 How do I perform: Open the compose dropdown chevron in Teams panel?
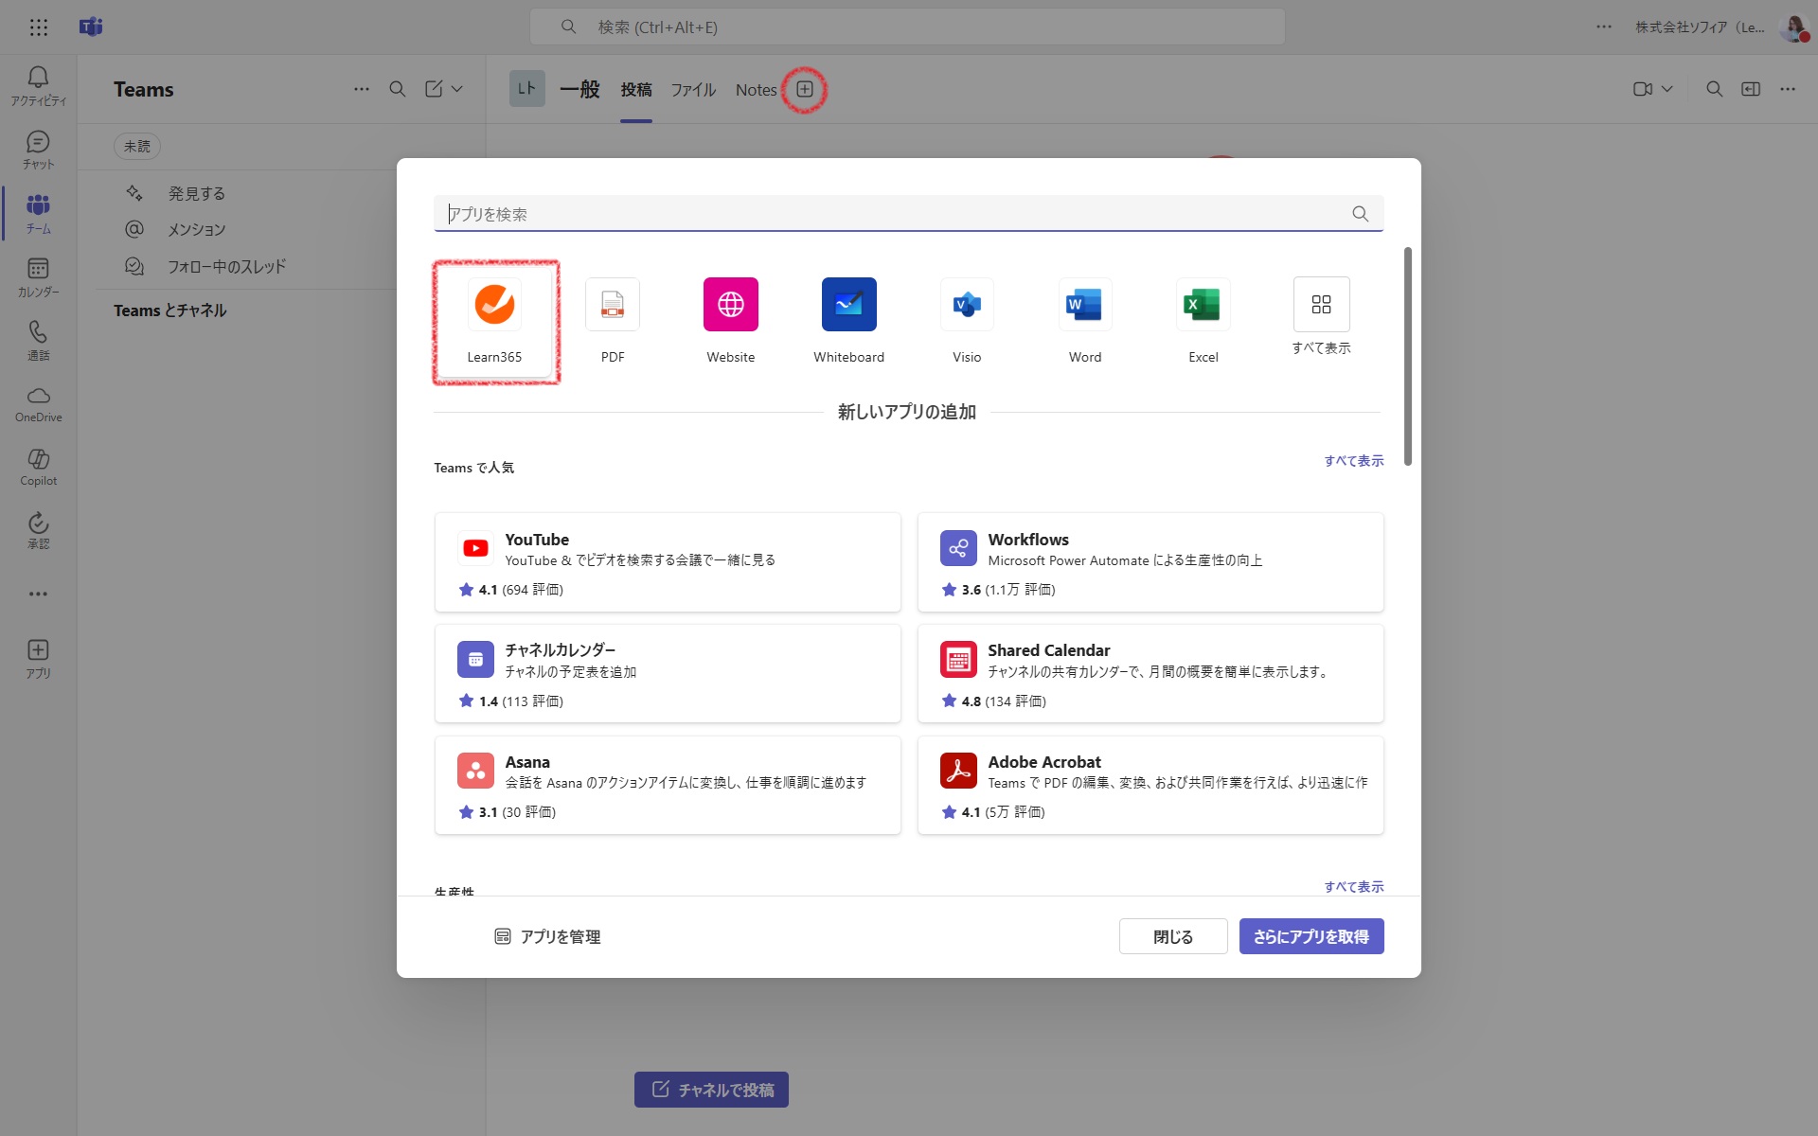[457, 89]
